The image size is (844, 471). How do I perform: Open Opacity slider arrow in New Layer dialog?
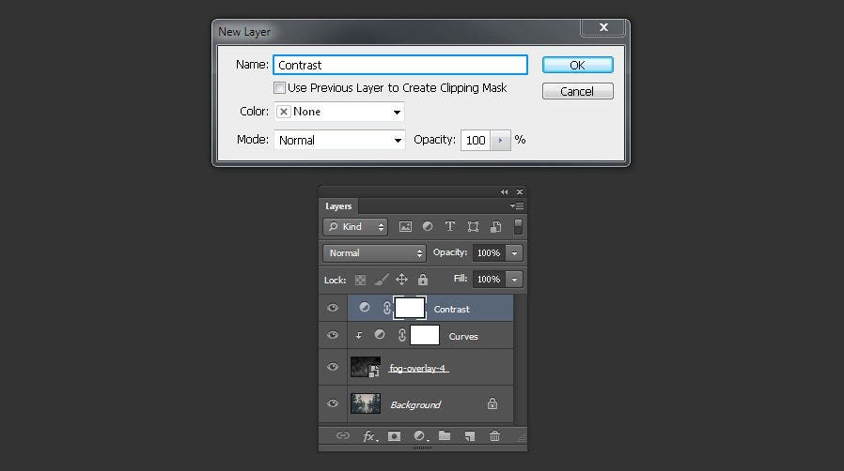pos(501,140)
